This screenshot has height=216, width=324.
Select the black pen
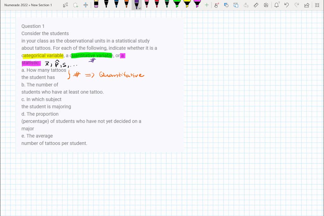click(x=106, y=4)
